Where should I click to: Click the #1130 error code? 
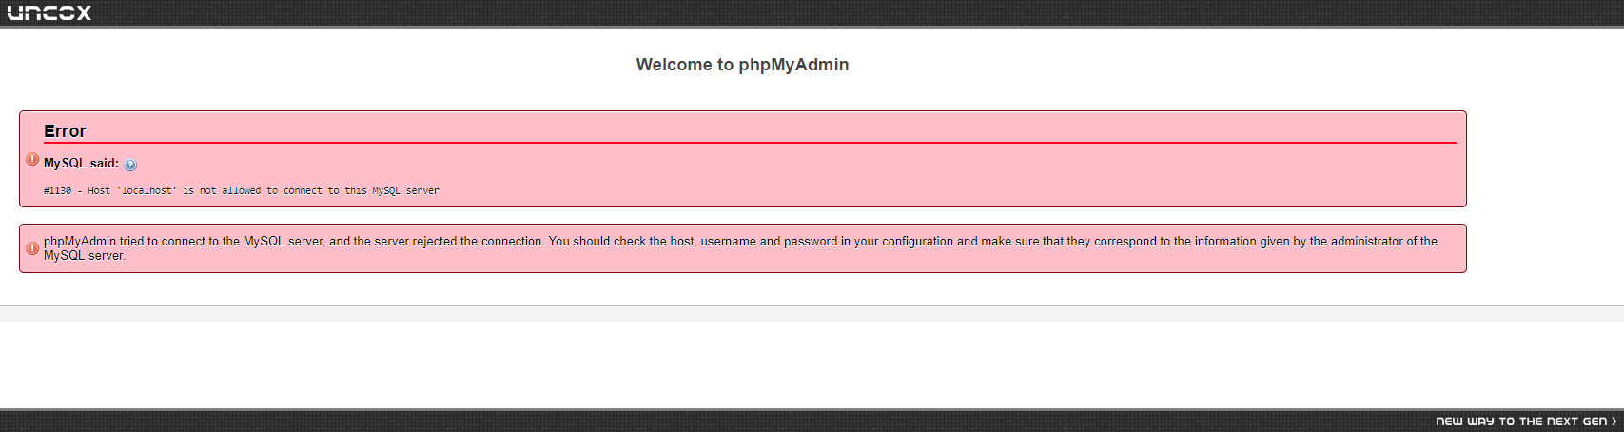(57, 191)
